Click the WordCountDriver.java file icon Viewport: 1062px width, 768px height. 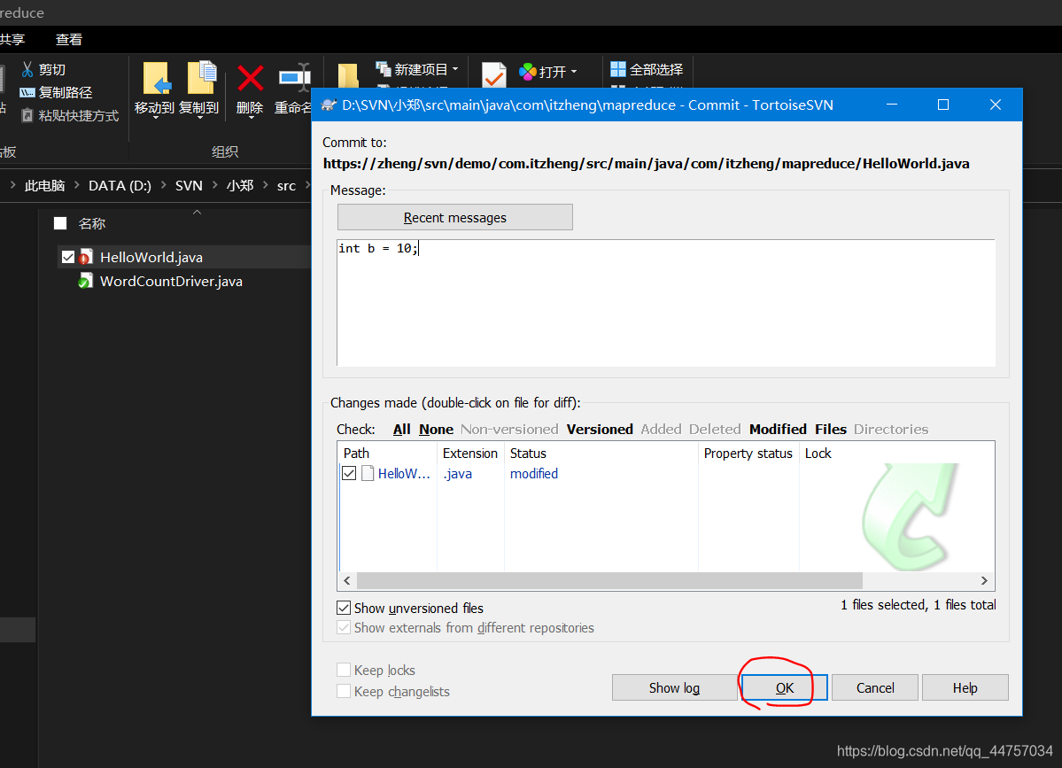coord(85,282)
